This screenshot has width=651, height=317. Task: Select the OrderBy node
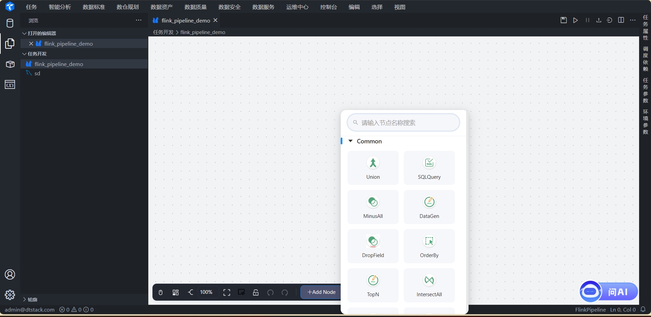click(429, 246)
